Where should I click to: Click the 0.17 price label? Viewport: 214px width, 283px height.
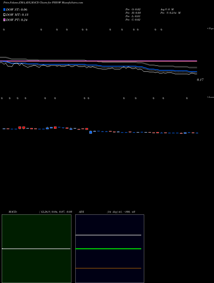pos(200,80)
